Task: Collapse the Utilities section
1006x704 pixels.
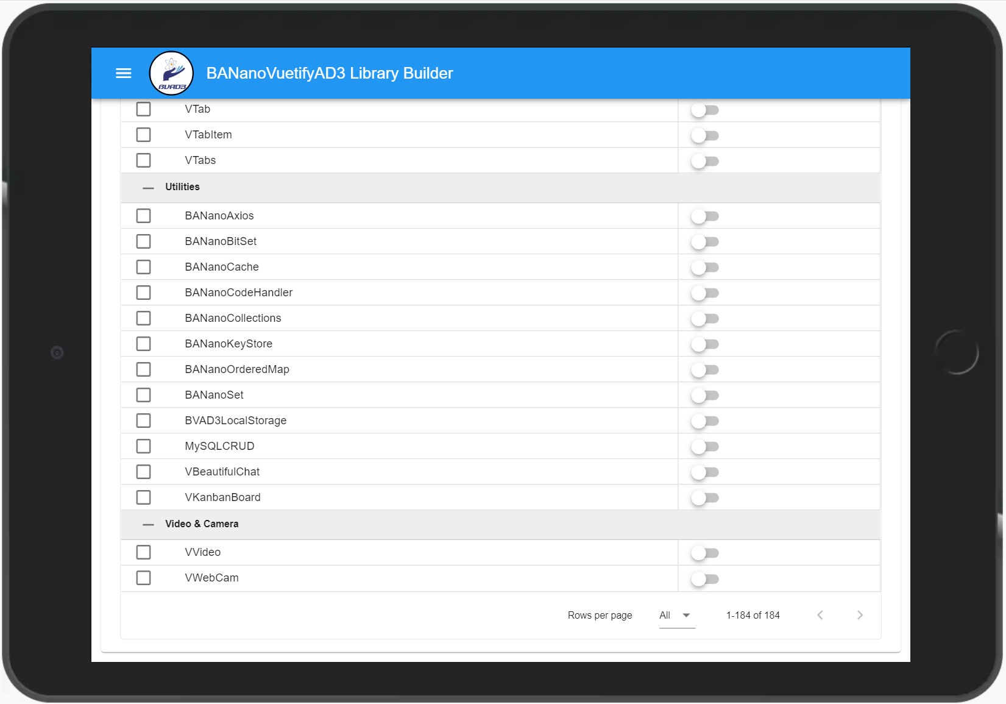Action: pyautogui.click(x=147, y=188)
